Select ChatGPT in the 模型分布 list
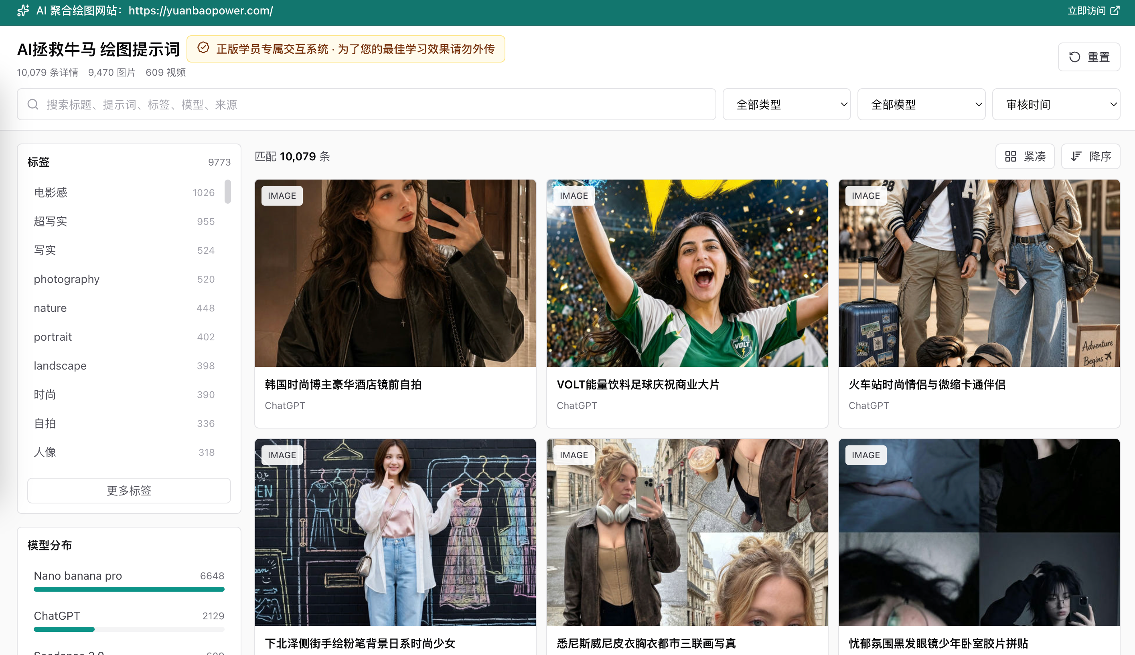 129,621
